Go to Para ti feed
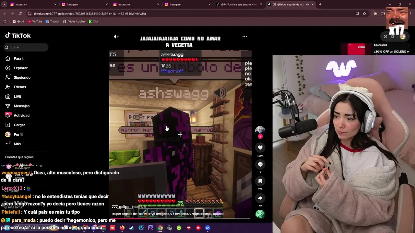 (15, 59)
